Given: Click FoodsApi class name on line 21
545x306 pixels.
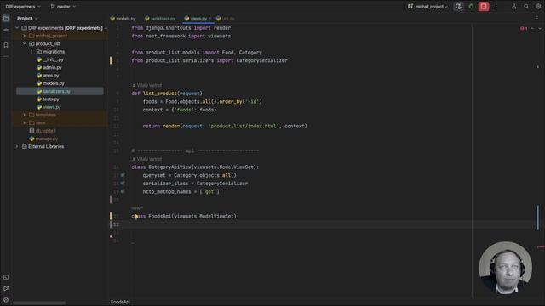Looking at the screenshot, I should click(x=160, y=217).
